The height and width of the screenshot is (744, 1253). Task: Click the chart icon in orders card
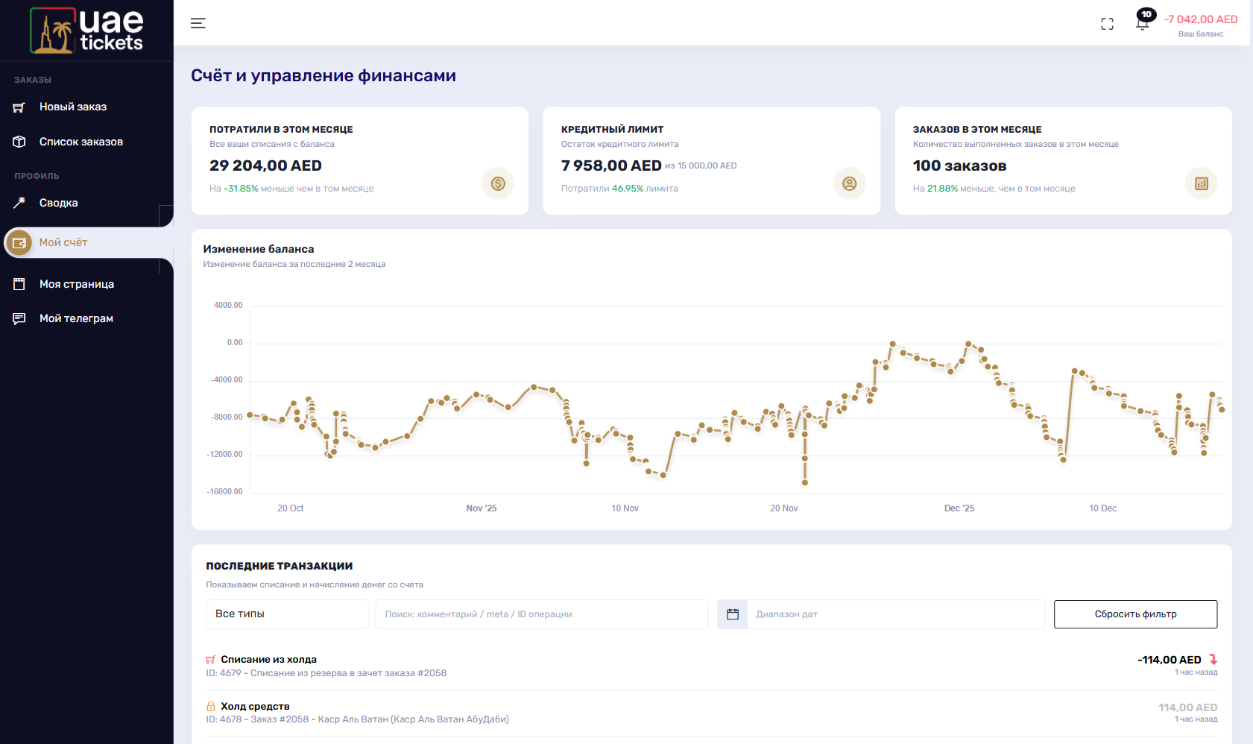[1201, 183]
